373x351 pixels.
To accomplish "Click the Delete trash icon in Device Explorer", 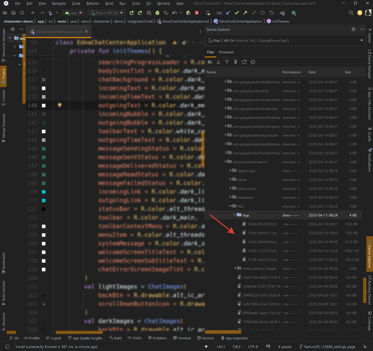I will pos(236,62).
